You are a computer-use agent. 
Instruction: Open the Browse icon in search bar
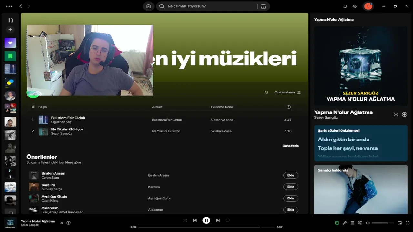tap(263, 6)
